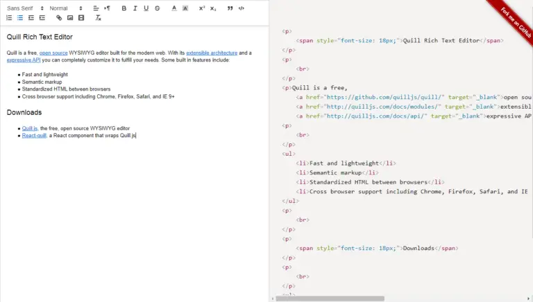The image size is (533, 302).
Task: Open the text color picker
Action: click(x=174, y=8)
